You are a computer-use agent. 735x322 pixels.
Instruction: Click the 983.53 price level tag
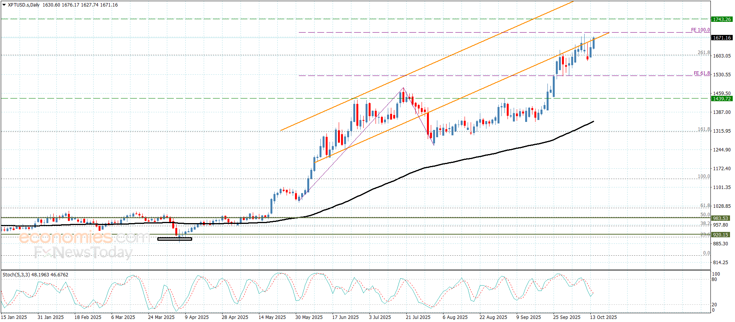(x=720, y=218)
